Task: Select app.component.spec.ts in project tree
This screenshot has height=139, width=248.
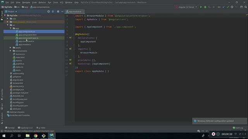Action: click(28, 38)
